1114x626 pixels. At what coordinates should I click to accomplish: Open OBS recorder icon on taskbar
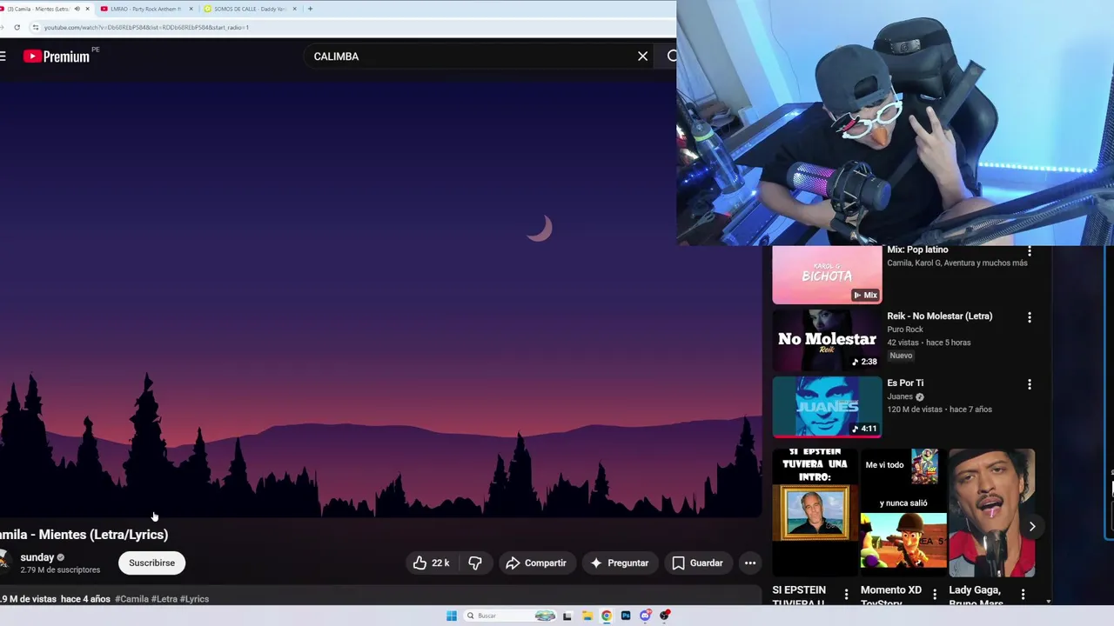(665, 616)
